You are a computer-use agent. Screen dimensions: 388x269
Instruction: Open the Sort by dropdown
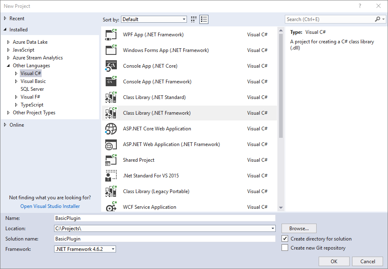click(185, 19)
